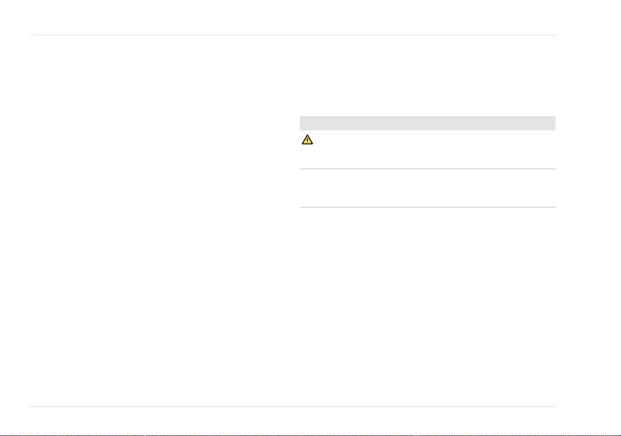This screenshot has width=621, height=436.
Task: Click the table row containing the warning icon
Action: [x=427, y=150]
